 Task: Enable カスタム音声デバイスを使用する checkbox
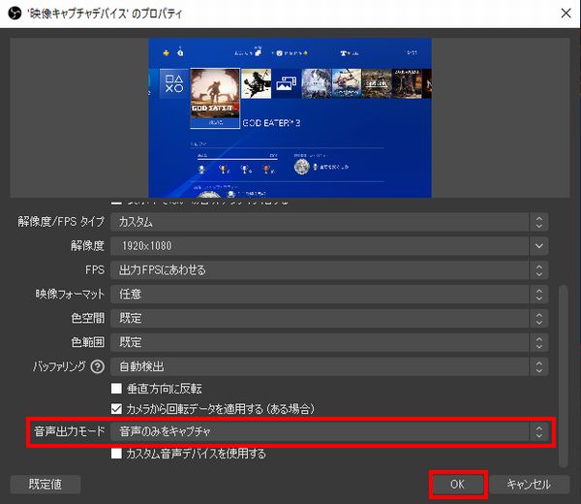click(x=116, y=454)
